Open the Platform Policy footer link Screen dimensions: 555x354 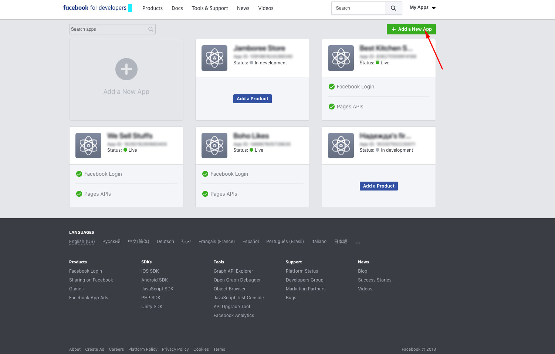coord(143,349)
